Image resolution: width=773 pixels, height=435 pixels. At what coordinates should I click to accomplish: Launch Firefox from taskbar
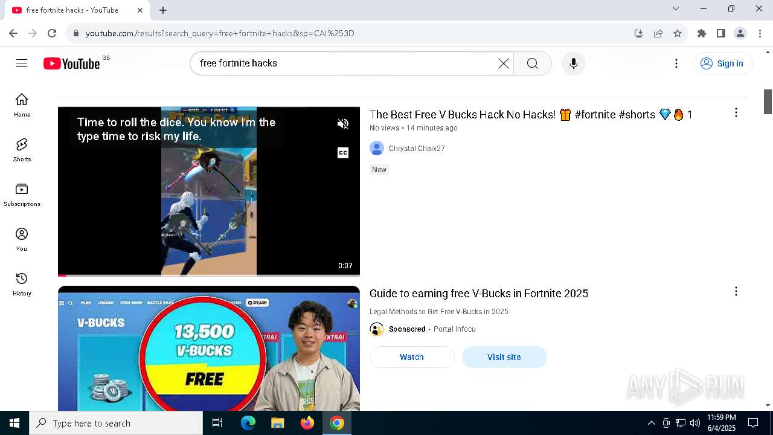click(307, 423)
